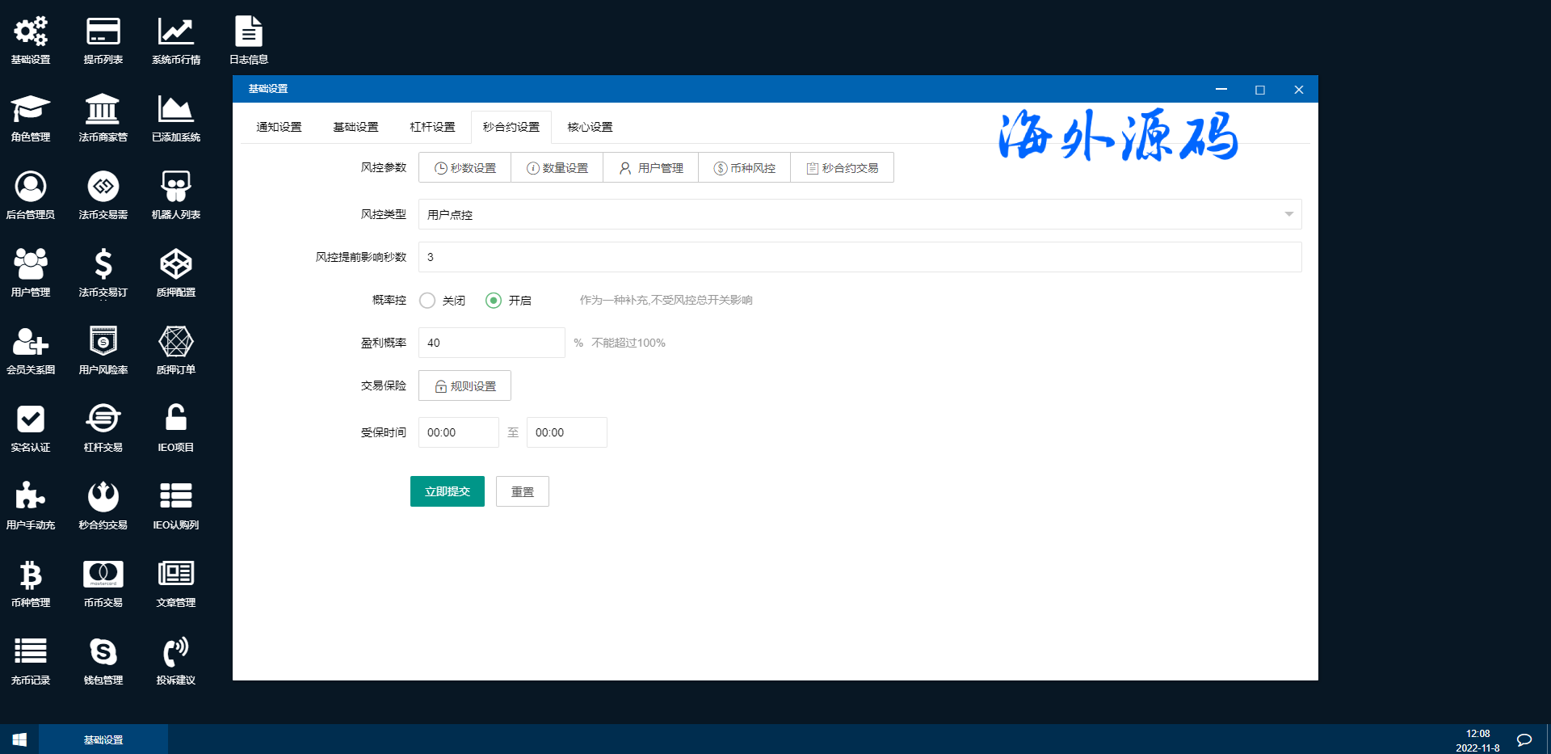Open the 系统币行情 chart icon
The width and height of the screenshot is (1551, 754).
pyautogui.click(x=175, y=40)
